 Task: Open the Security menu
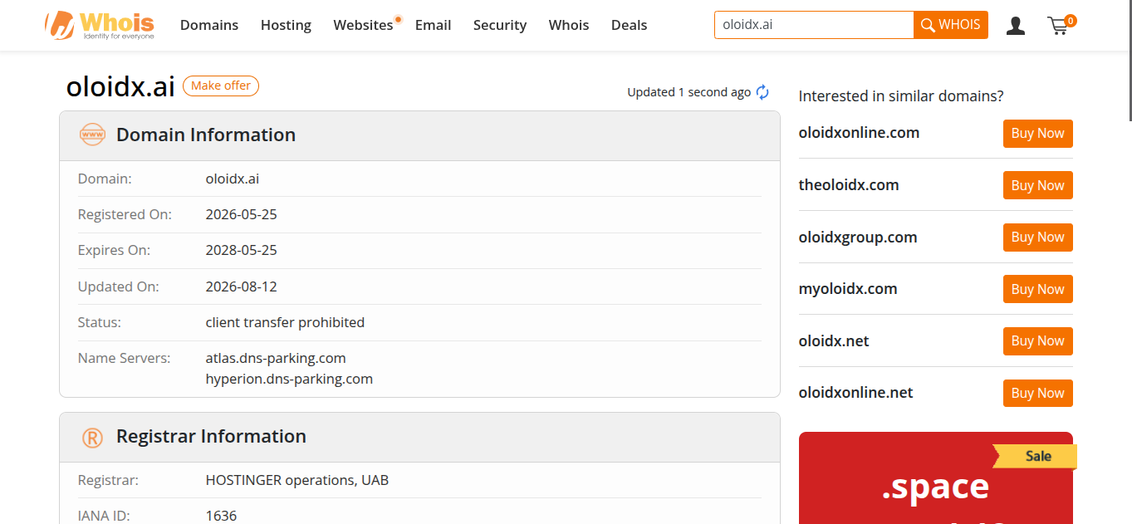(x=500, y=25)
